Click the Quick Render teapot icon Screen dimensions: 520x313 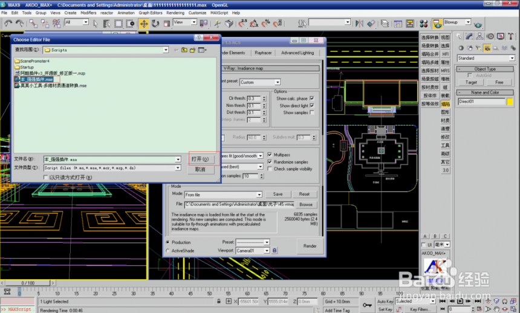pos(478,25)
